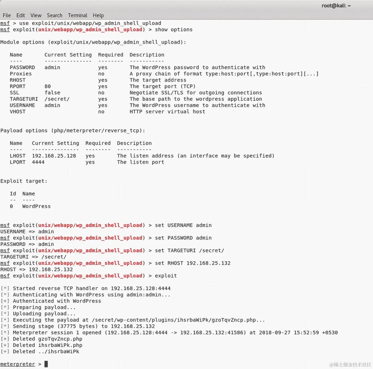Click the 'Uploading payload...' line
Image resolution: width=373 pixels, height=369 pixels.
[x=38, y=314]
